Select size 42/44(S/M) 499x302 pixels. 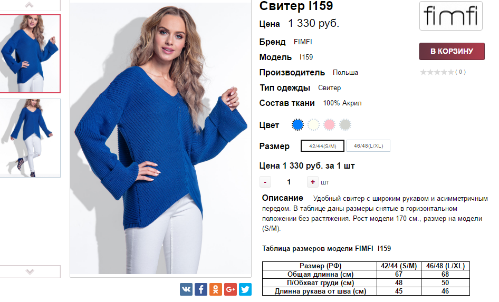322,146
